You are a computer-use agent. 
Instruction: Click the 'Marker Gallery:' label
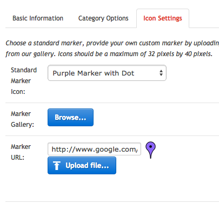click(22, 119)
